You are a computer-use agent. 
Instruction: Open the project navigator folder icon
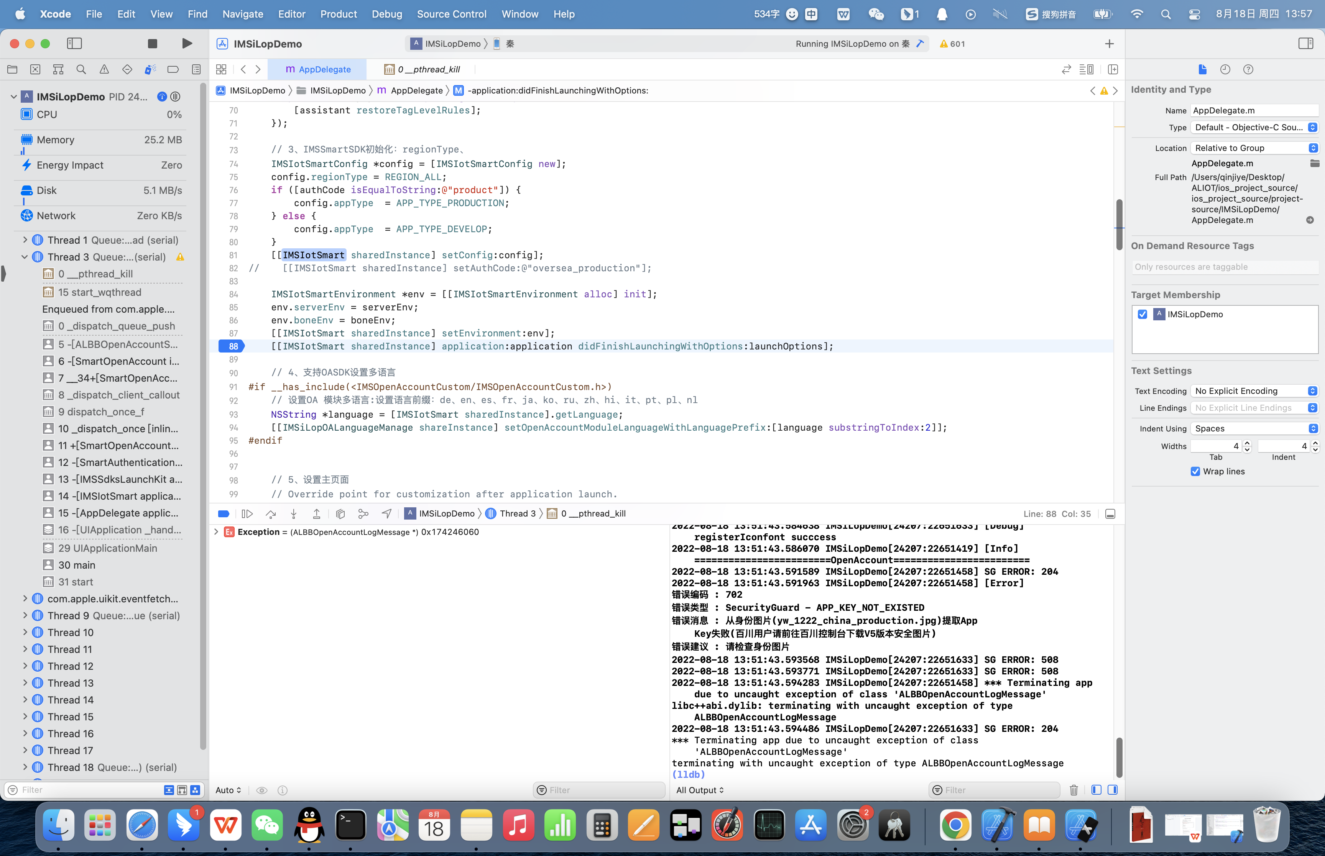coord(12,69)
